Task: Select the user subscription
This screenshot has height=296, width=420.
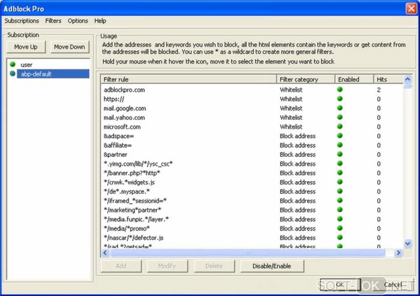Action: (26, 64)
